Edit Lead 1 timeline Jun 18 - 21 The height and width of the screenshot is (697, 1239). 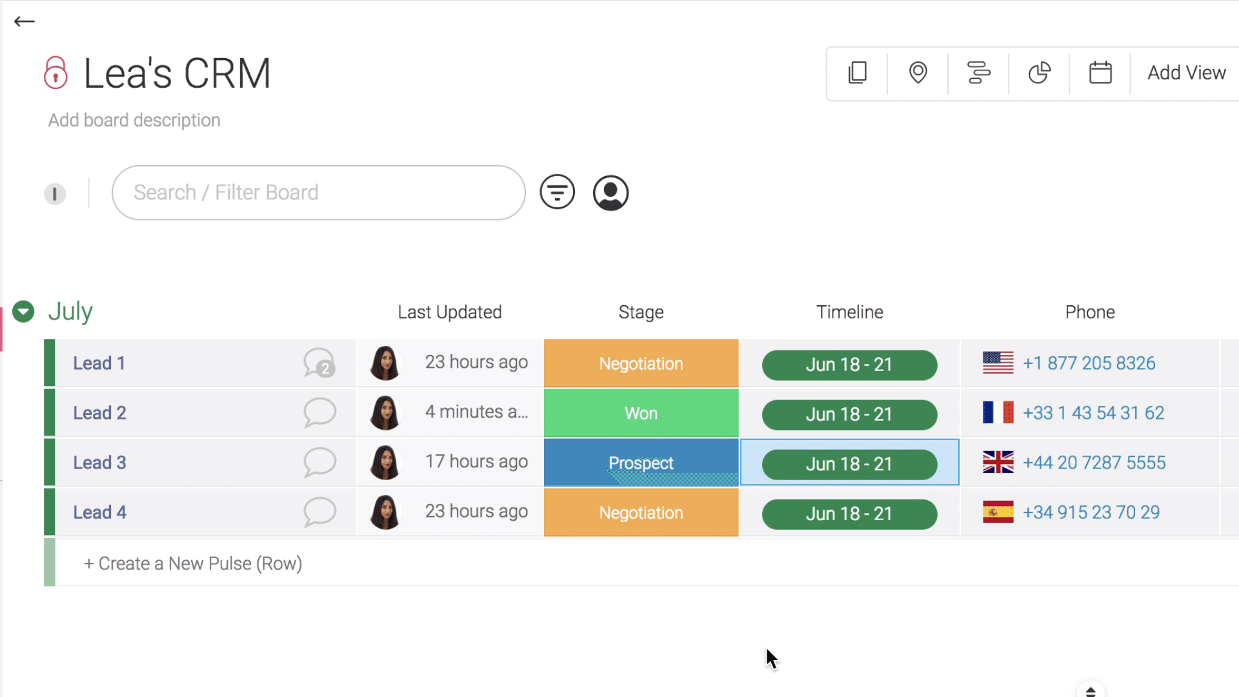pyautogui.click(x=849, y=365)
